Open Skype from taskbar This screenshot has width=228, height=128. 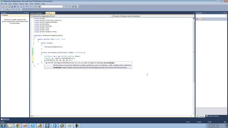(32, 126)
